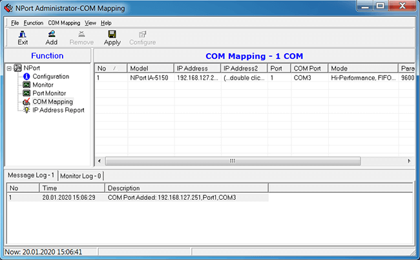Click the Mode column header
The height and width of the screenshot is (260, 420).
click(363, 69)
